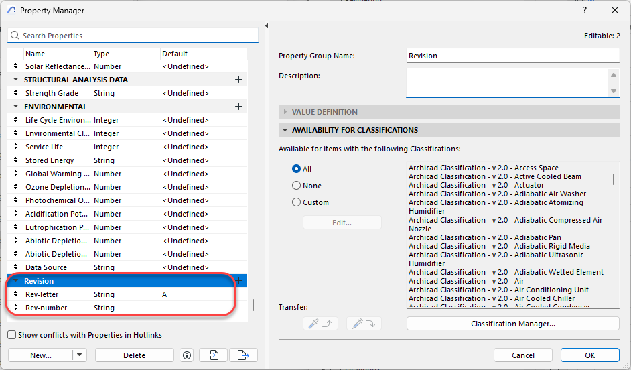Click the inject syringe Transfer button
631x370 pixels.
(364, 324)
